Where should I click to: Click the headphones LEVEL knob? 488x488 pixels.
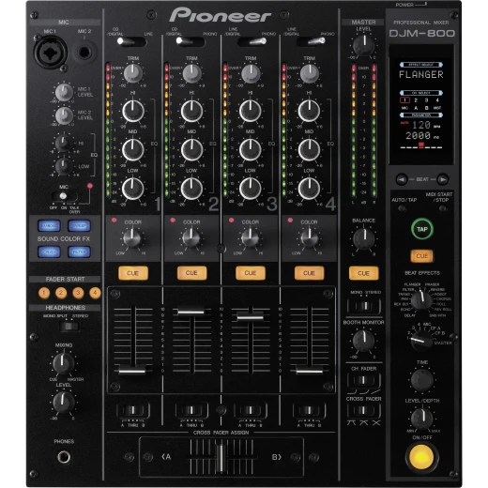(64, 403)
